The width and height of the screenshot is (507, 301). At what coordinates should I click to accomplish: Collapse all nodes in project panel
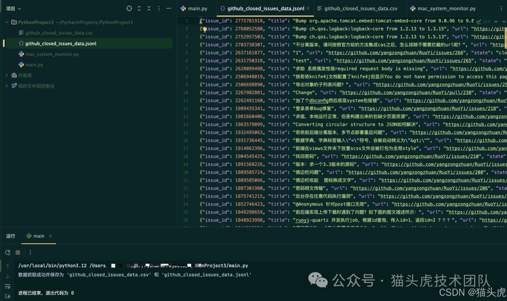[149, 8]
